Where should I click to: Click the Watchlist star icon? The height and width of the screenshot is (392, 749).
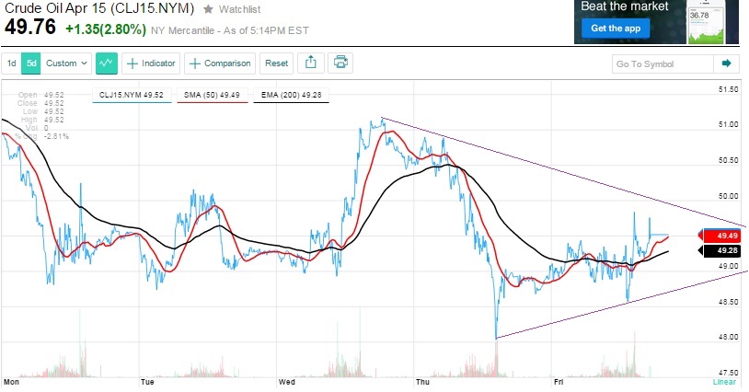pos(208,9)
